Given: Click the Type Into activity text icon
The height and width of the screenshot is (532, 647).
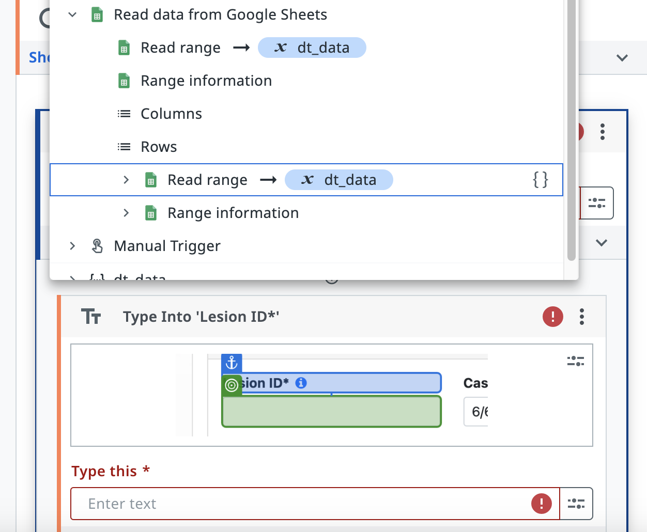Looking at the screenshot, I should [x=91, y=317].
